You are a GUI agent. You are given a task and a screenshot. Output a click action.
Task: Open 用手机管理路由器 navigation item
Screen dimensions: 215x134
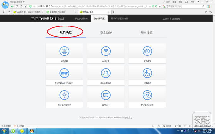coord(119,19)
